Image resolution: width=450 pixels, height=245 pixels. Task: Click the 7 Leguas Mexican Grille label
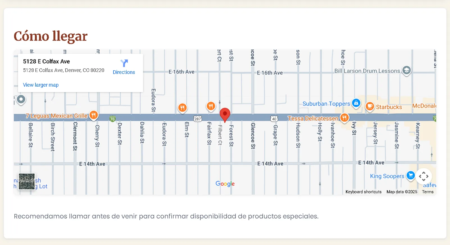click(57, 116)
